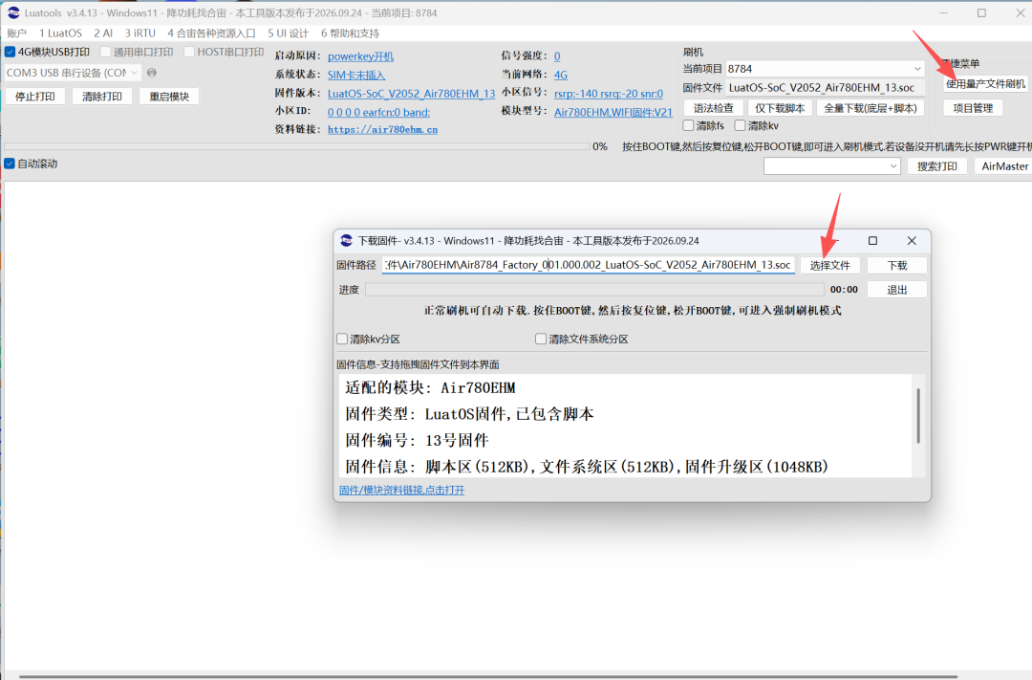The height and width of the screenshot is (680, 1032).
Task: Click the download firmware dialog logo icon
Action: pyautogui.click(x=346, y=240)
